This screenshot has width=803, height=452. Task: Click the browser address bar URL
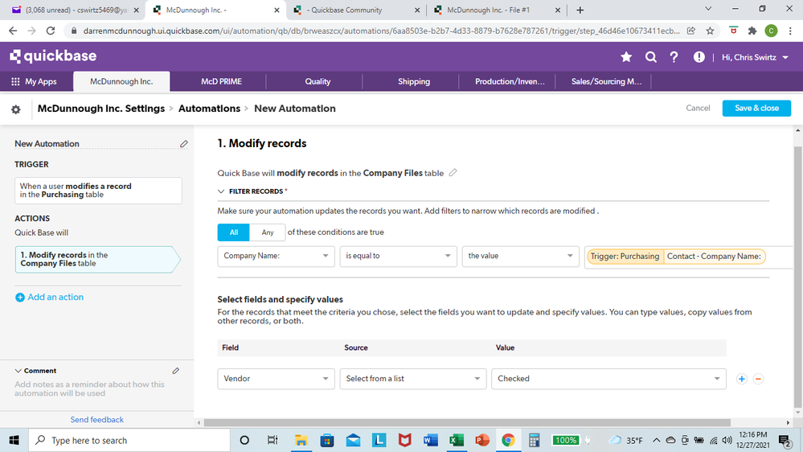pyautogui.click(x=381, y=31)
